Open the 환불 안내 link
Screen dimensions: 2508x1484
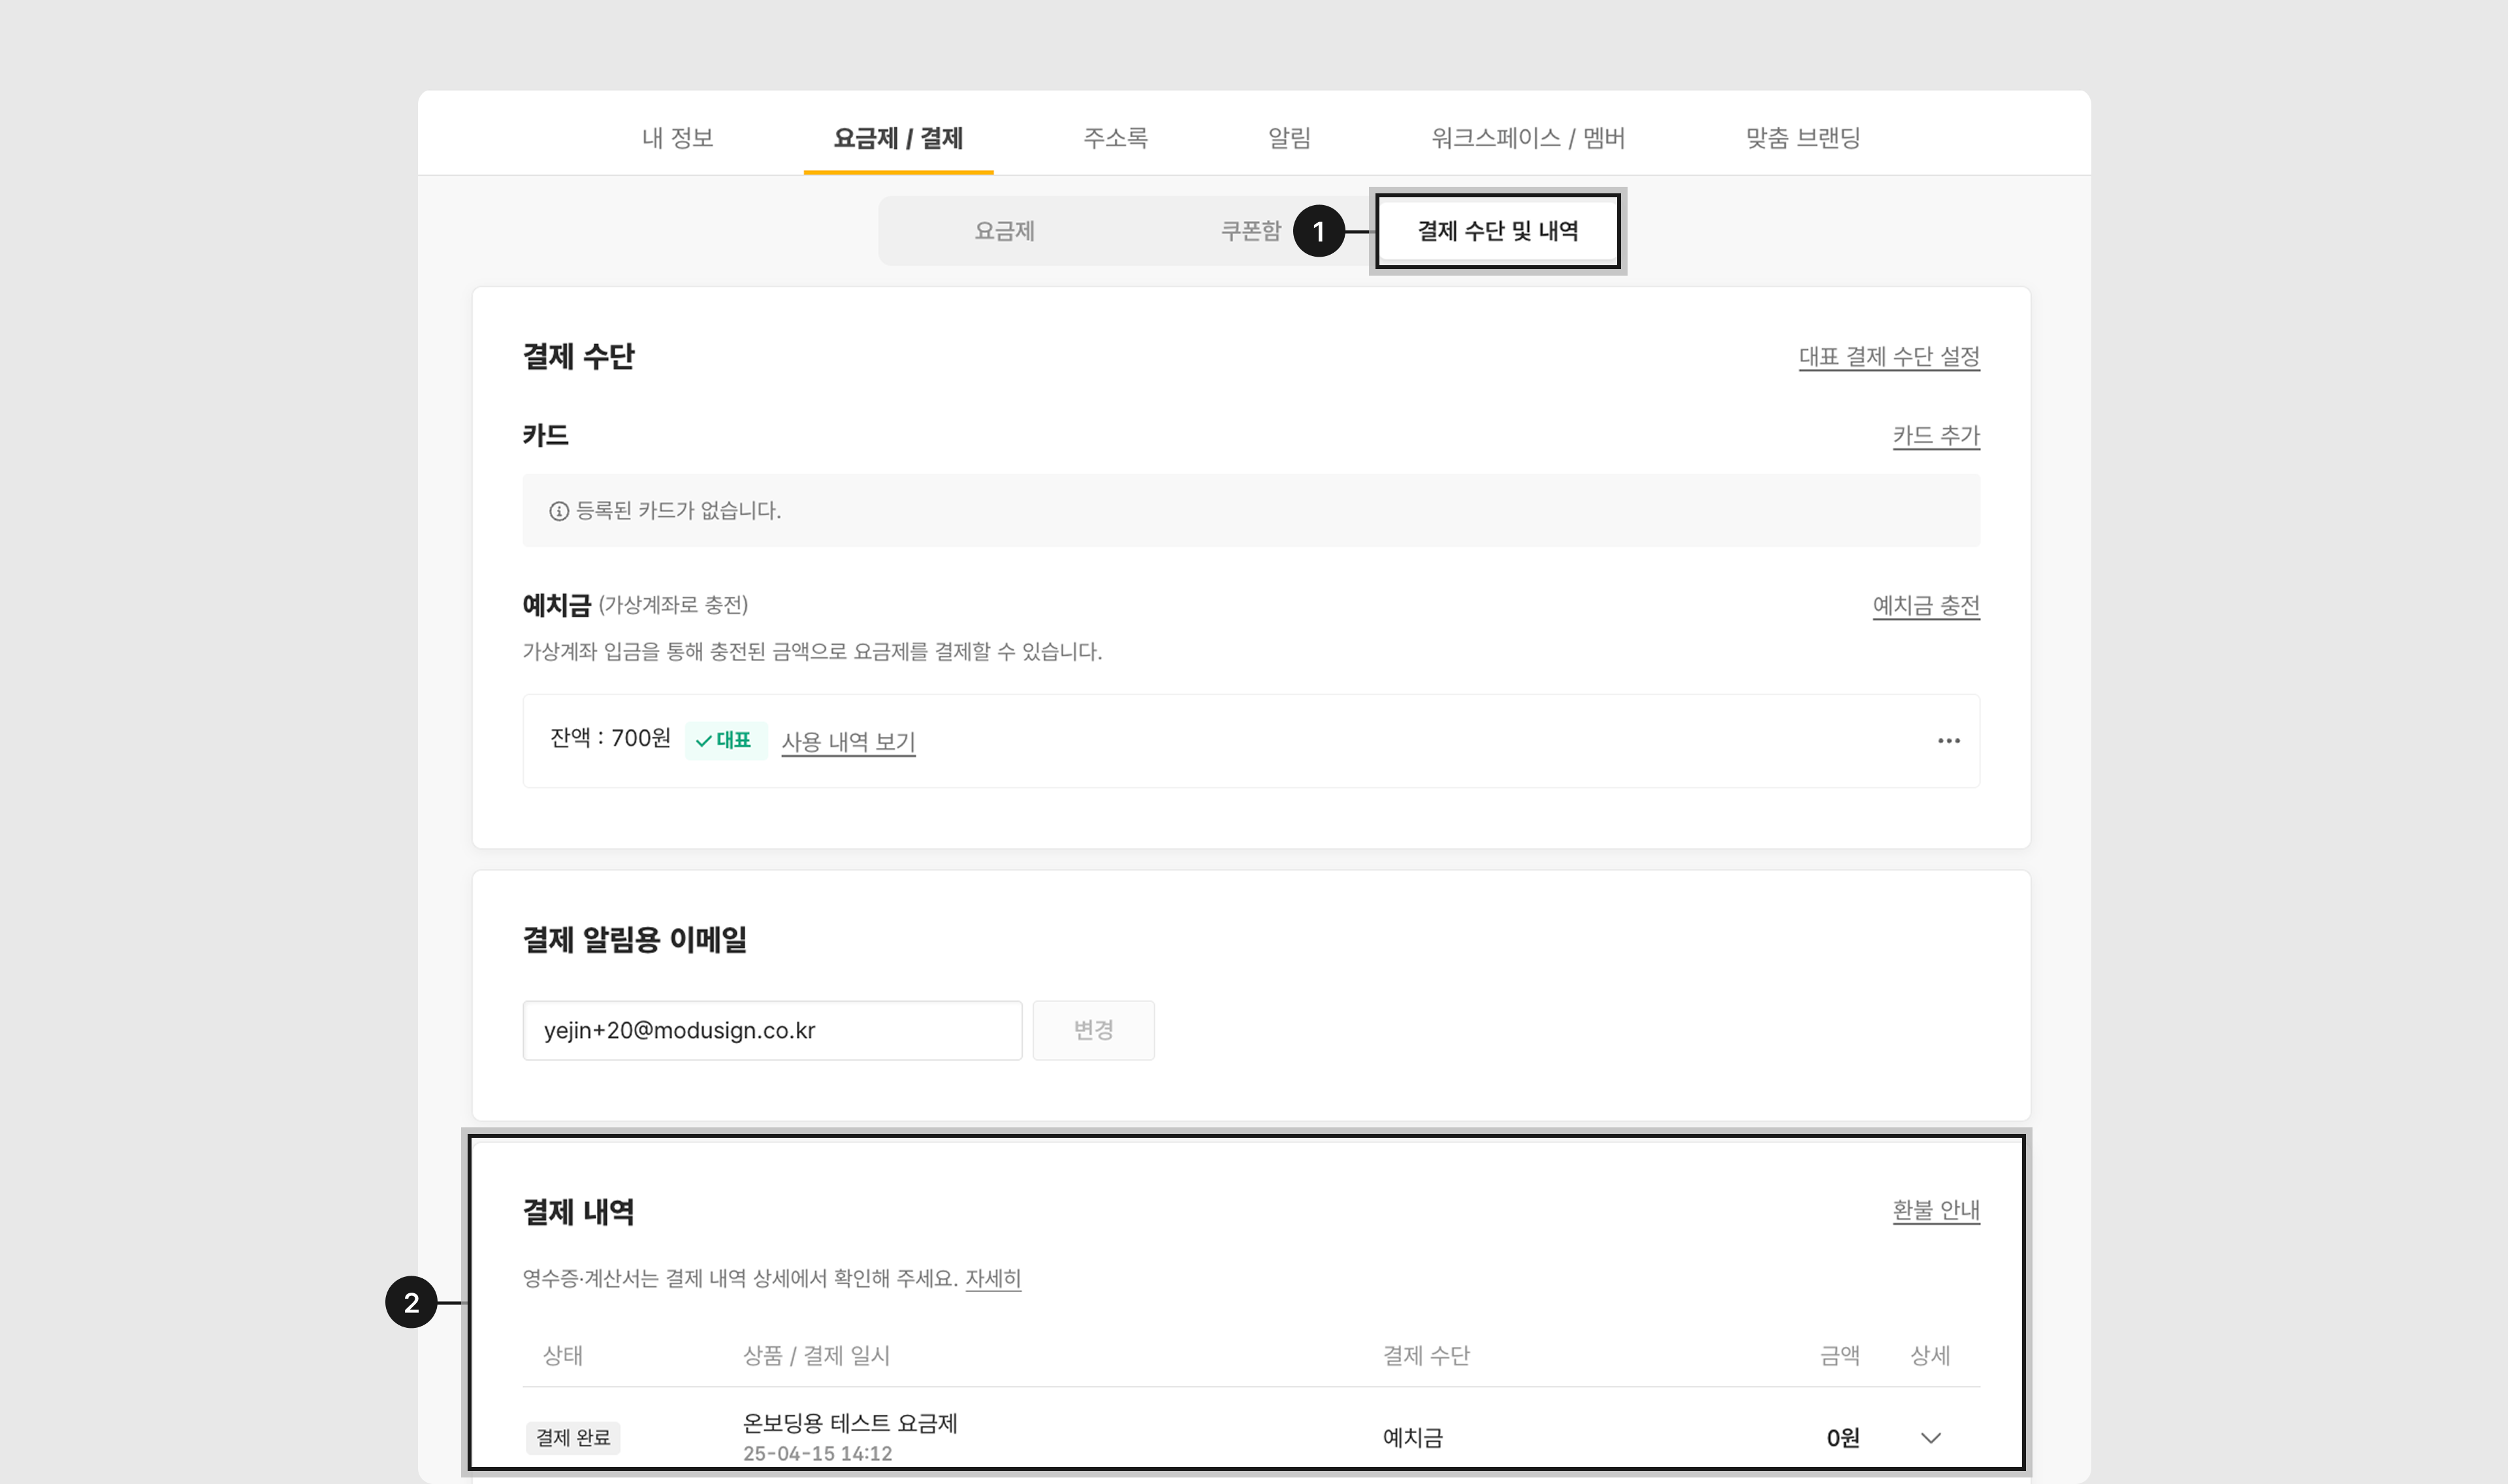pyautogui.click(x=1935, y=1210)
